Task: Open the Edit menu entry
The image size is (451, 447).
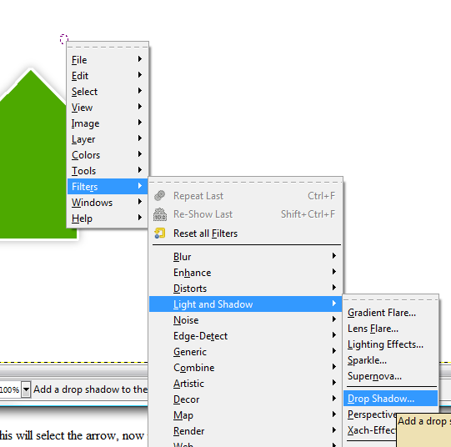Action: 108,76
